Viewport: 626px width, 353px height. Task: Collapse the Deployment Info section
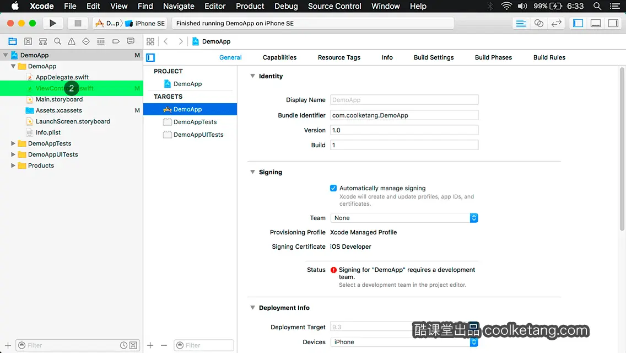252,307
